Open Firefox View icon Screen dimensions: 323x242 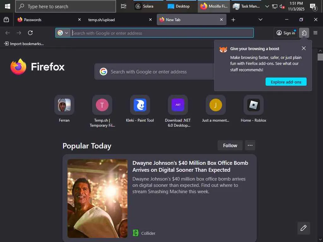[x=6, y=20]
